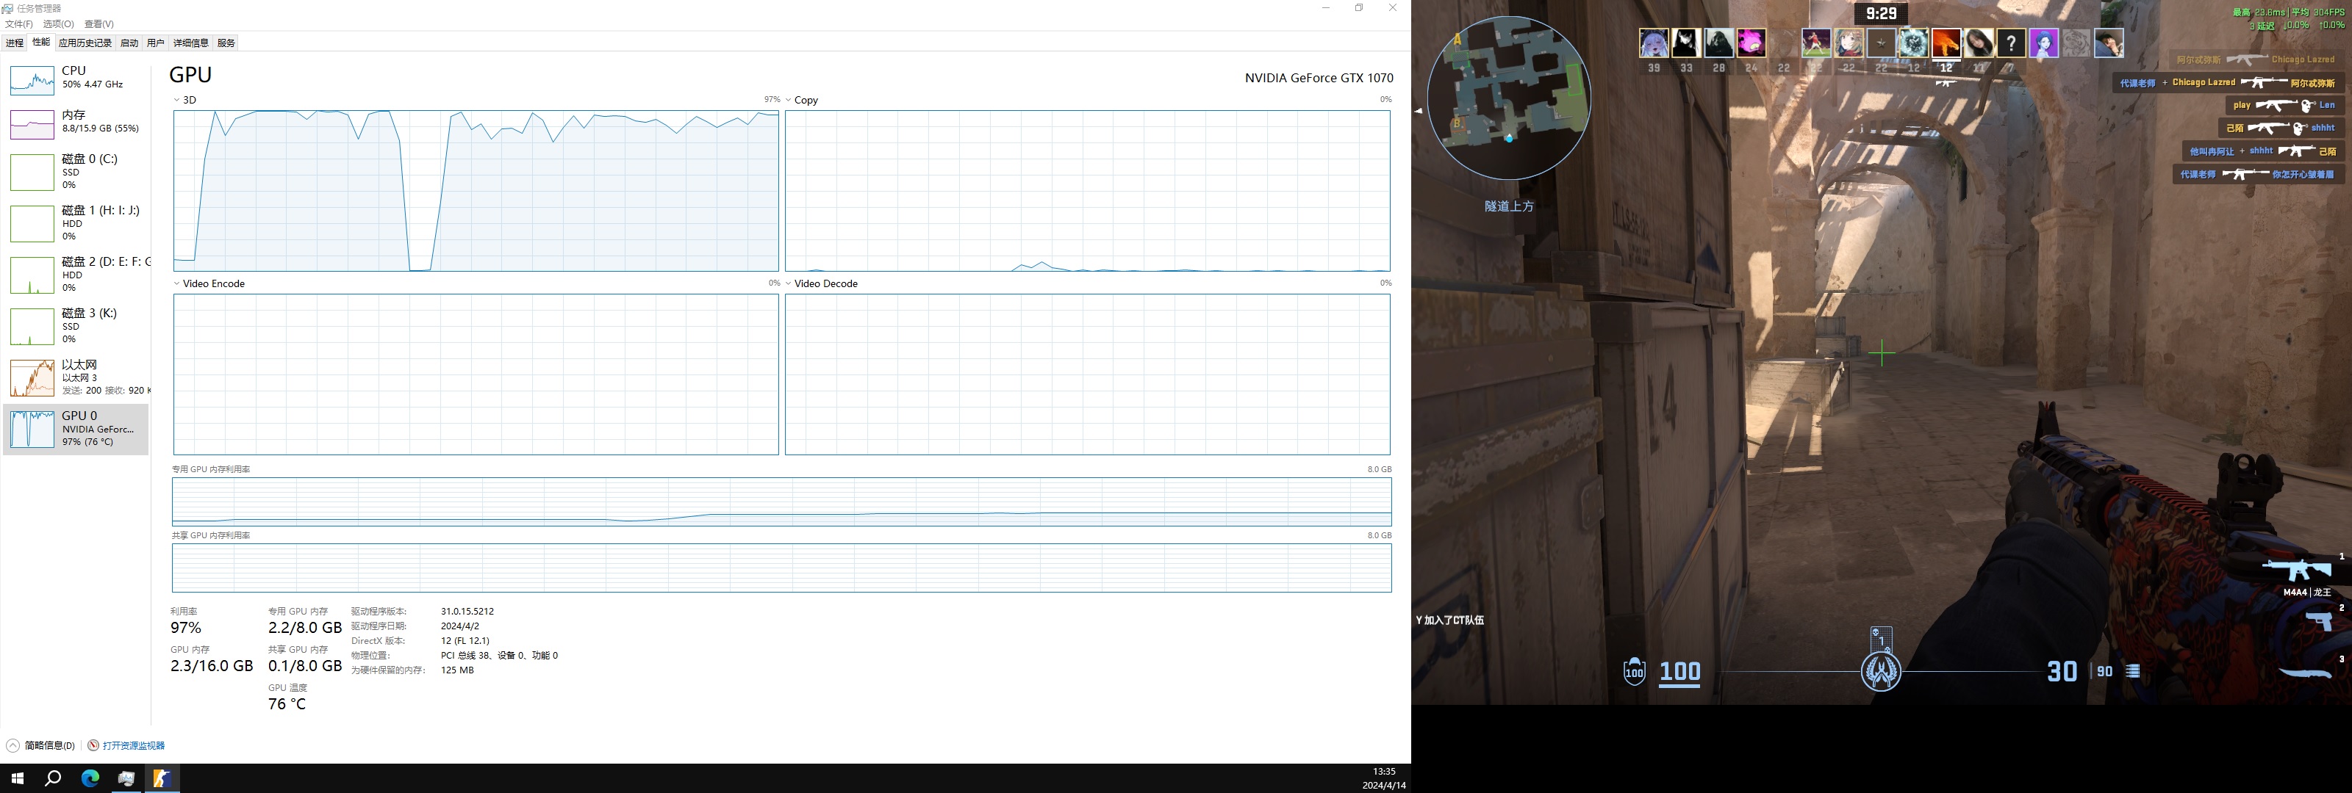Click the game minimap radar
Image resolution: width=2352 pixels, height=793 pixels.
tap(1508, 97)
